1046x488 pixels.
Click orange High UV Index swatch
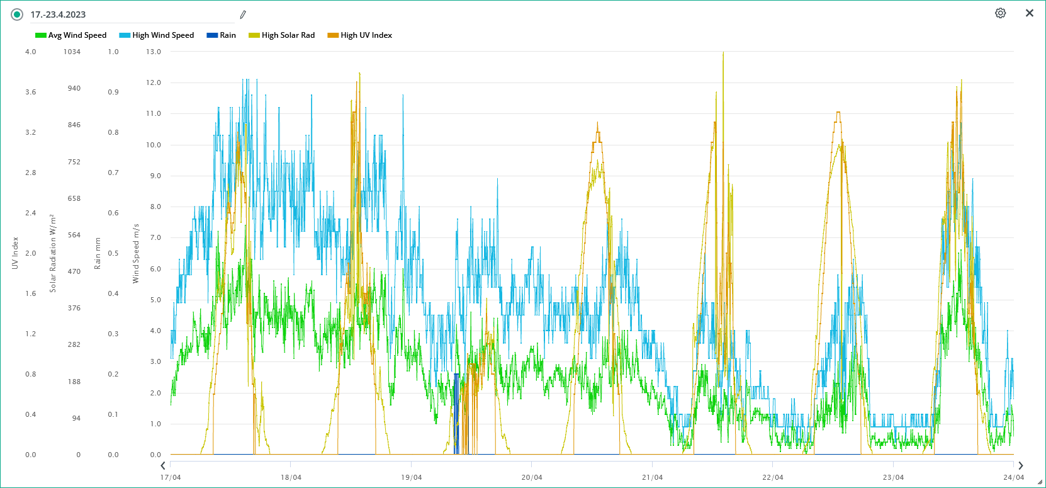pos(333,35)
